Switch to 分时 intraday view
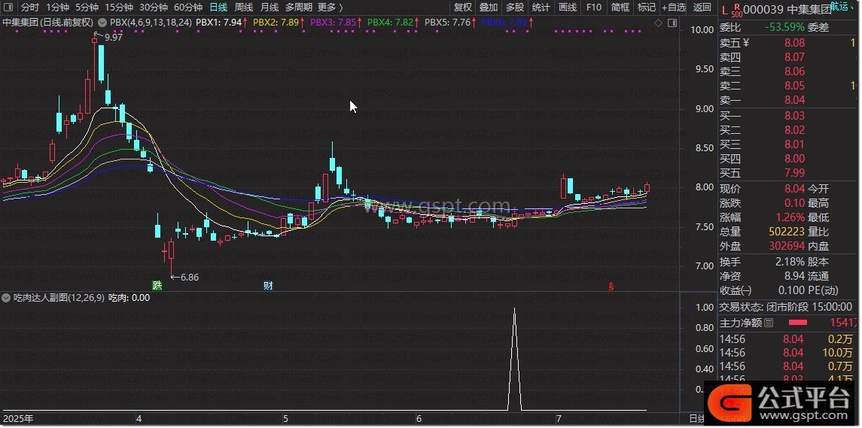This screenshot has width=862, height=428. coord(29,7)
